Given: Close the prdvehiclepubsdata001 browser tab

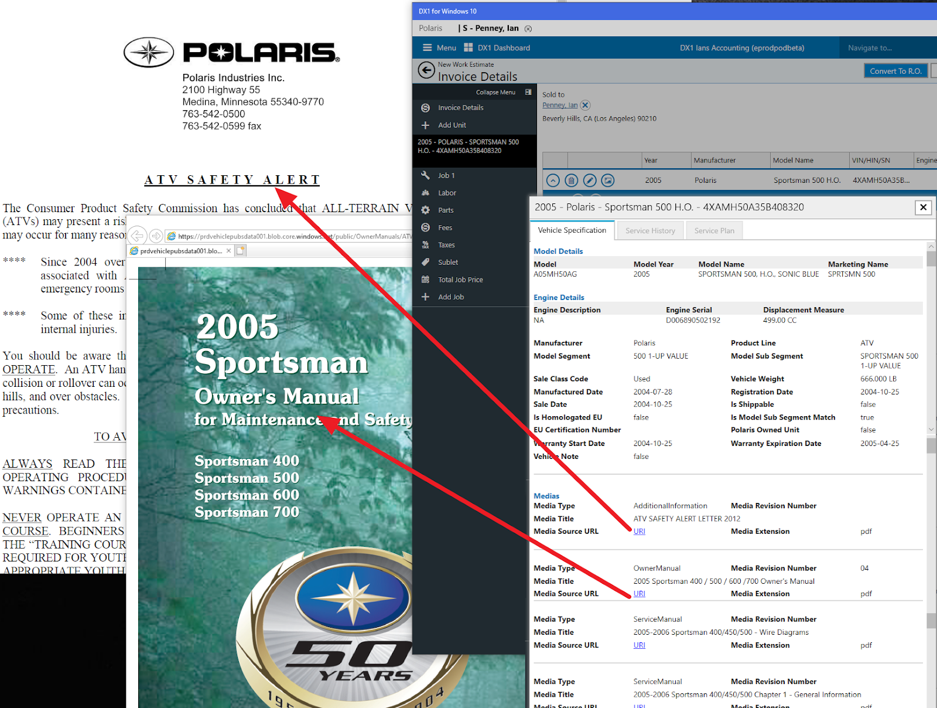Looking at the screenshot, I should [229, 251].
